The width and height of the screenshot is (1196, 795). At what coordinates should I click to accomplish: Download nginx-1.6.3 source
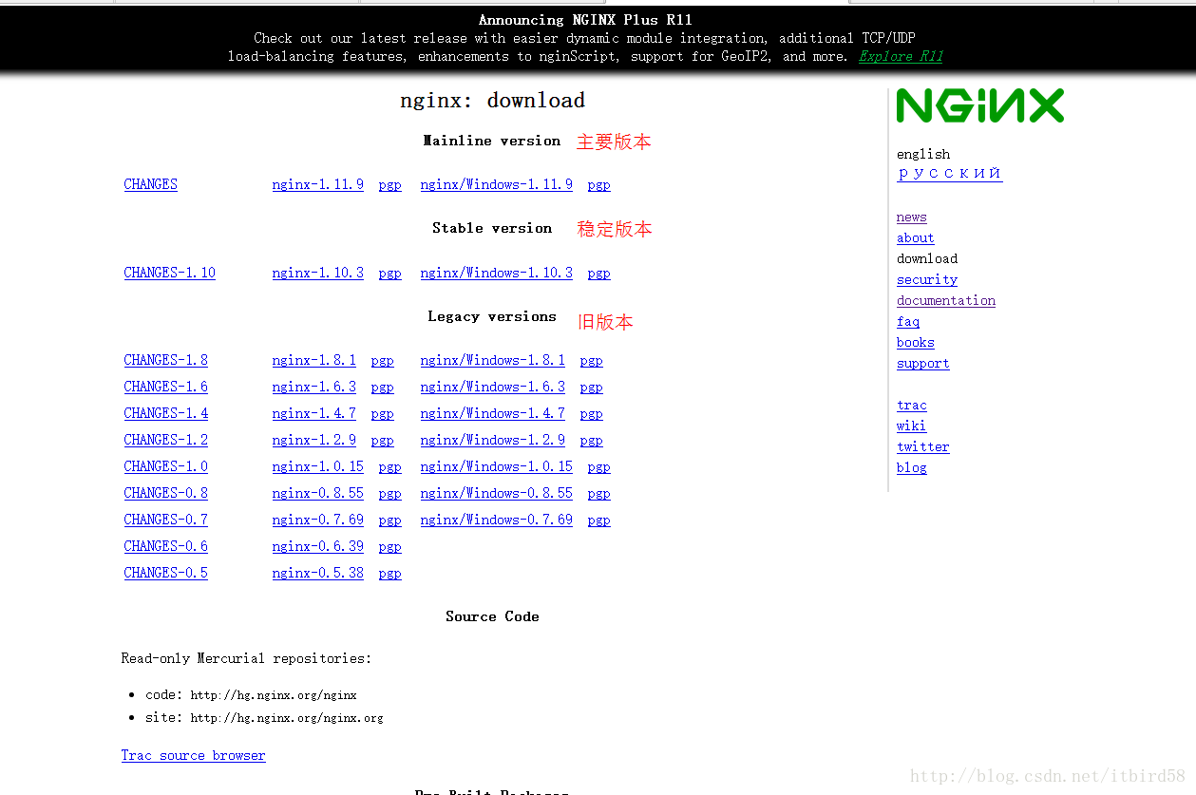point(313,387)
